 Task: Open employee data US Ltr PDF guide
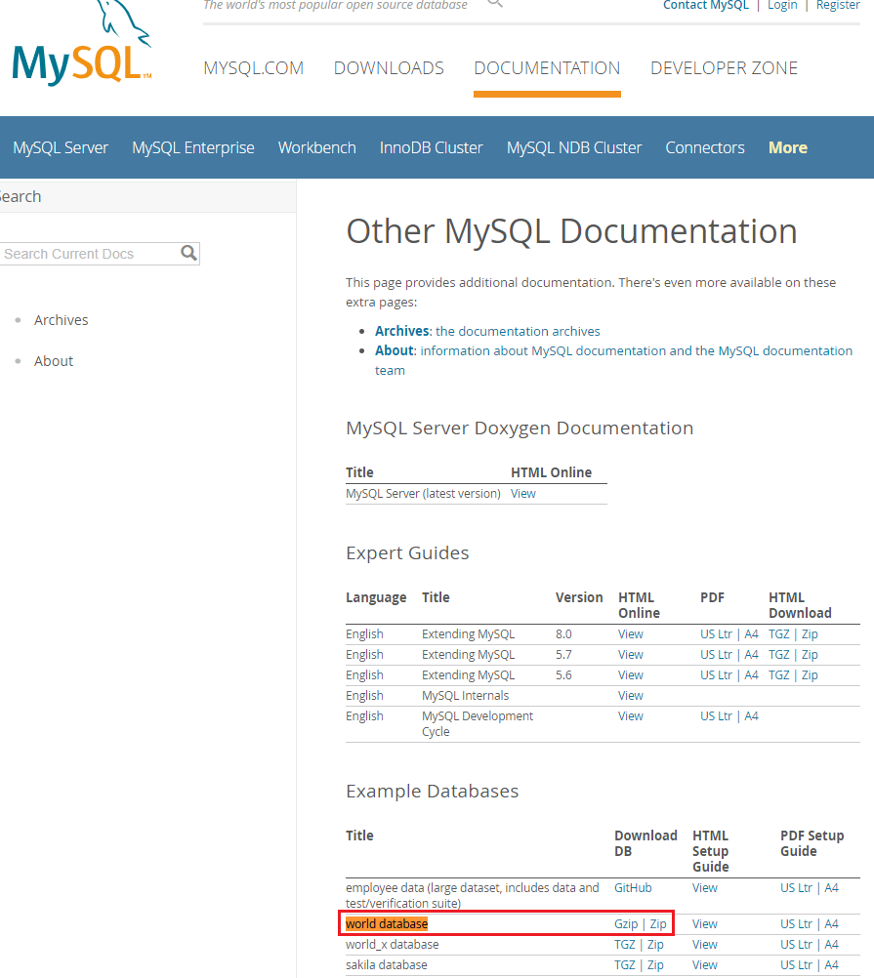pos(796,887)
